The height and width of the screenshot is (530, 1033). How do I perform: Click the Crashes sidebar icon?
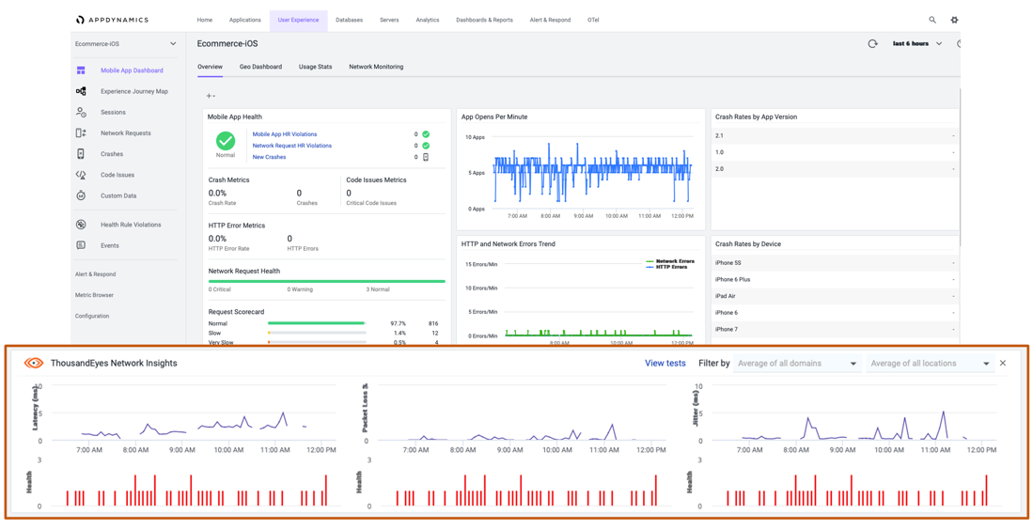coord(81,154)
